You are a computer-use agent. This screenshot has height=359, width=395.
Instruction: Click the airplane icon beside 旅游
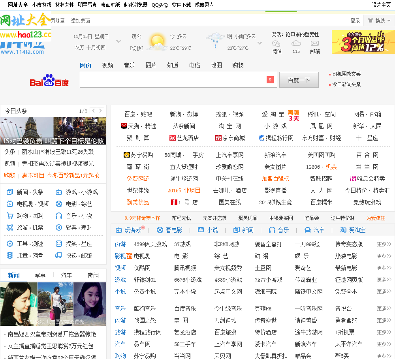coord(10,227)
